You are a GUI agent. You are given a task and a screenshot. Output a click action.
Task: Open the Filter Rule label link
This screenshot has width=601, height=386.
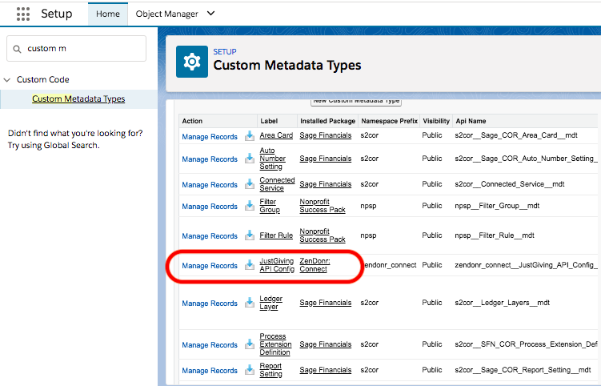pos(276,235)
